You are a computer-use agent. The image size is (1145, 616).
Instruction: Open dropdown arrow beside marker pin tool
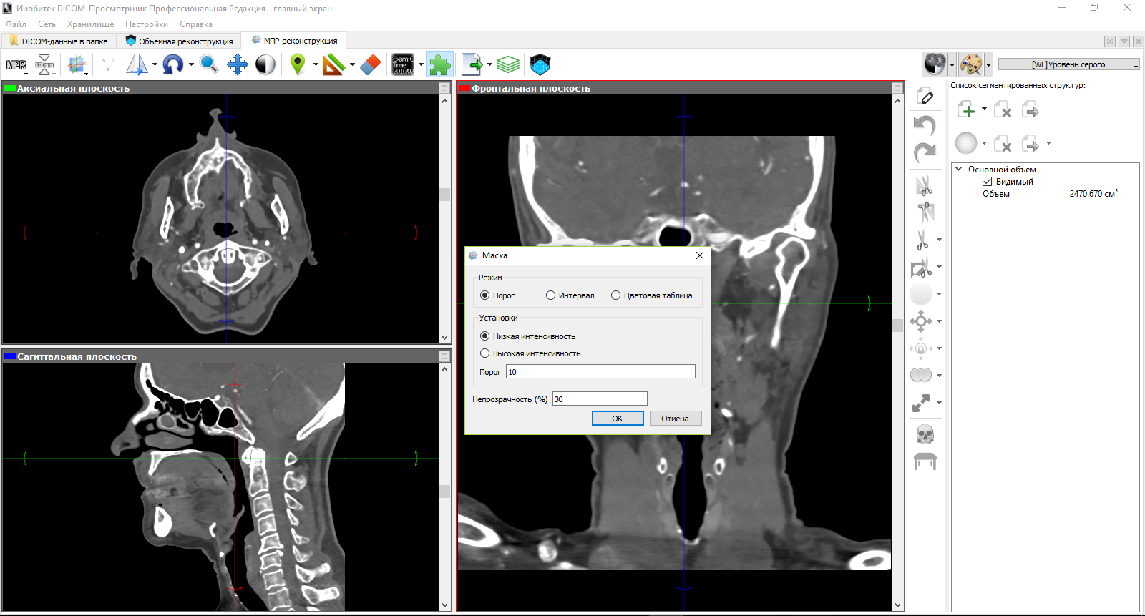[316, 65]
